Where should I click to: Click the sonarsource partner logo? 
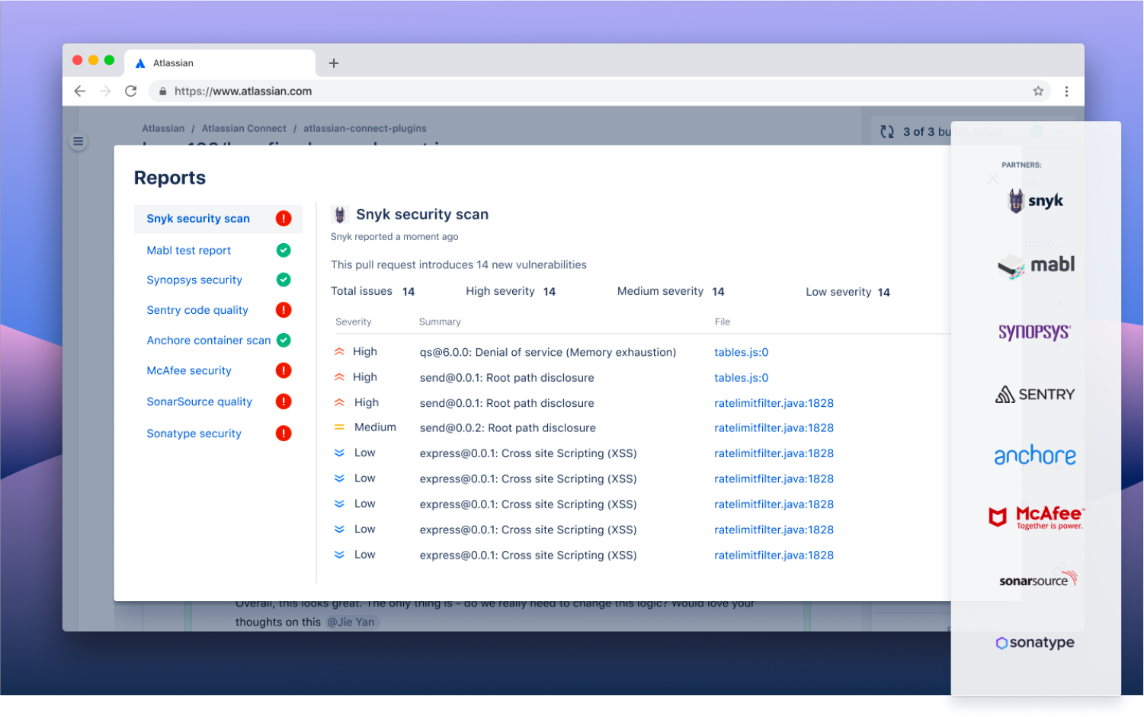tap(1038, 579)
